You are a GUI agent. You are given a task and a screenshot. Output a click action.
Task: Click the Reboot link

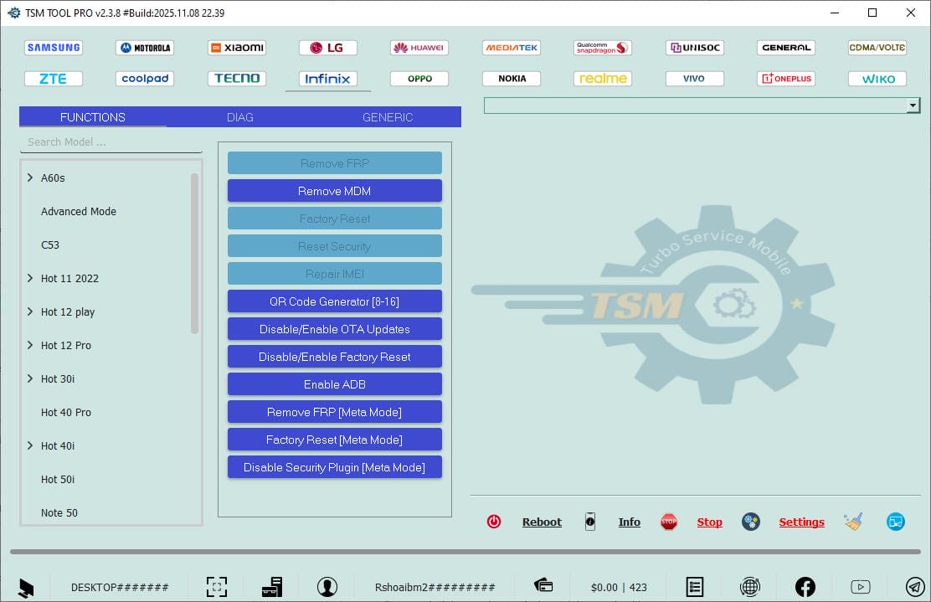click(542, 521)
